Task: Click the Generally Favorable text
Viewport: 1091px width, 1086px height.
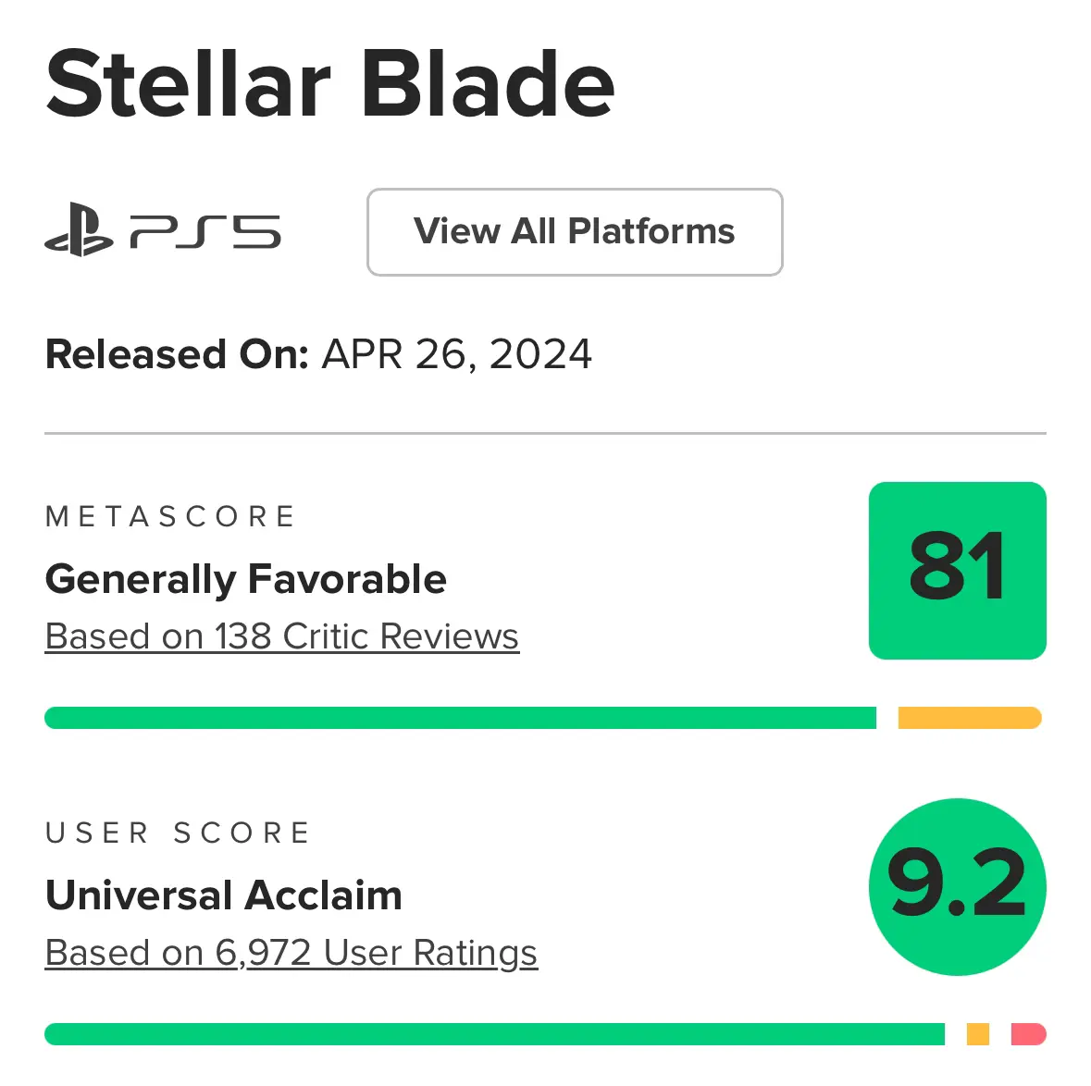Action: coord(245,579)
